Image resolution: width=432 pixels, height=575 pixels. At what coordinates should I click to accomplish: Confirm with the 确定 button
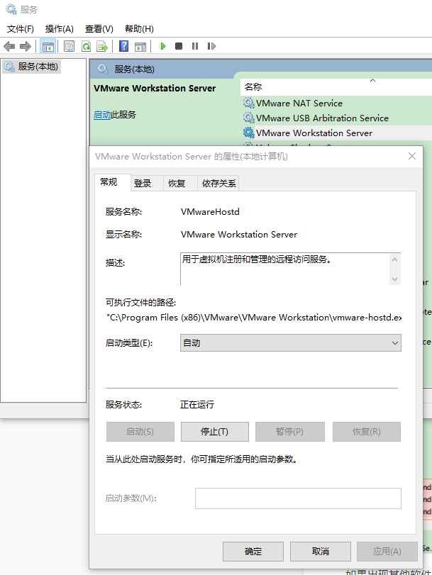tap(253, 552)
